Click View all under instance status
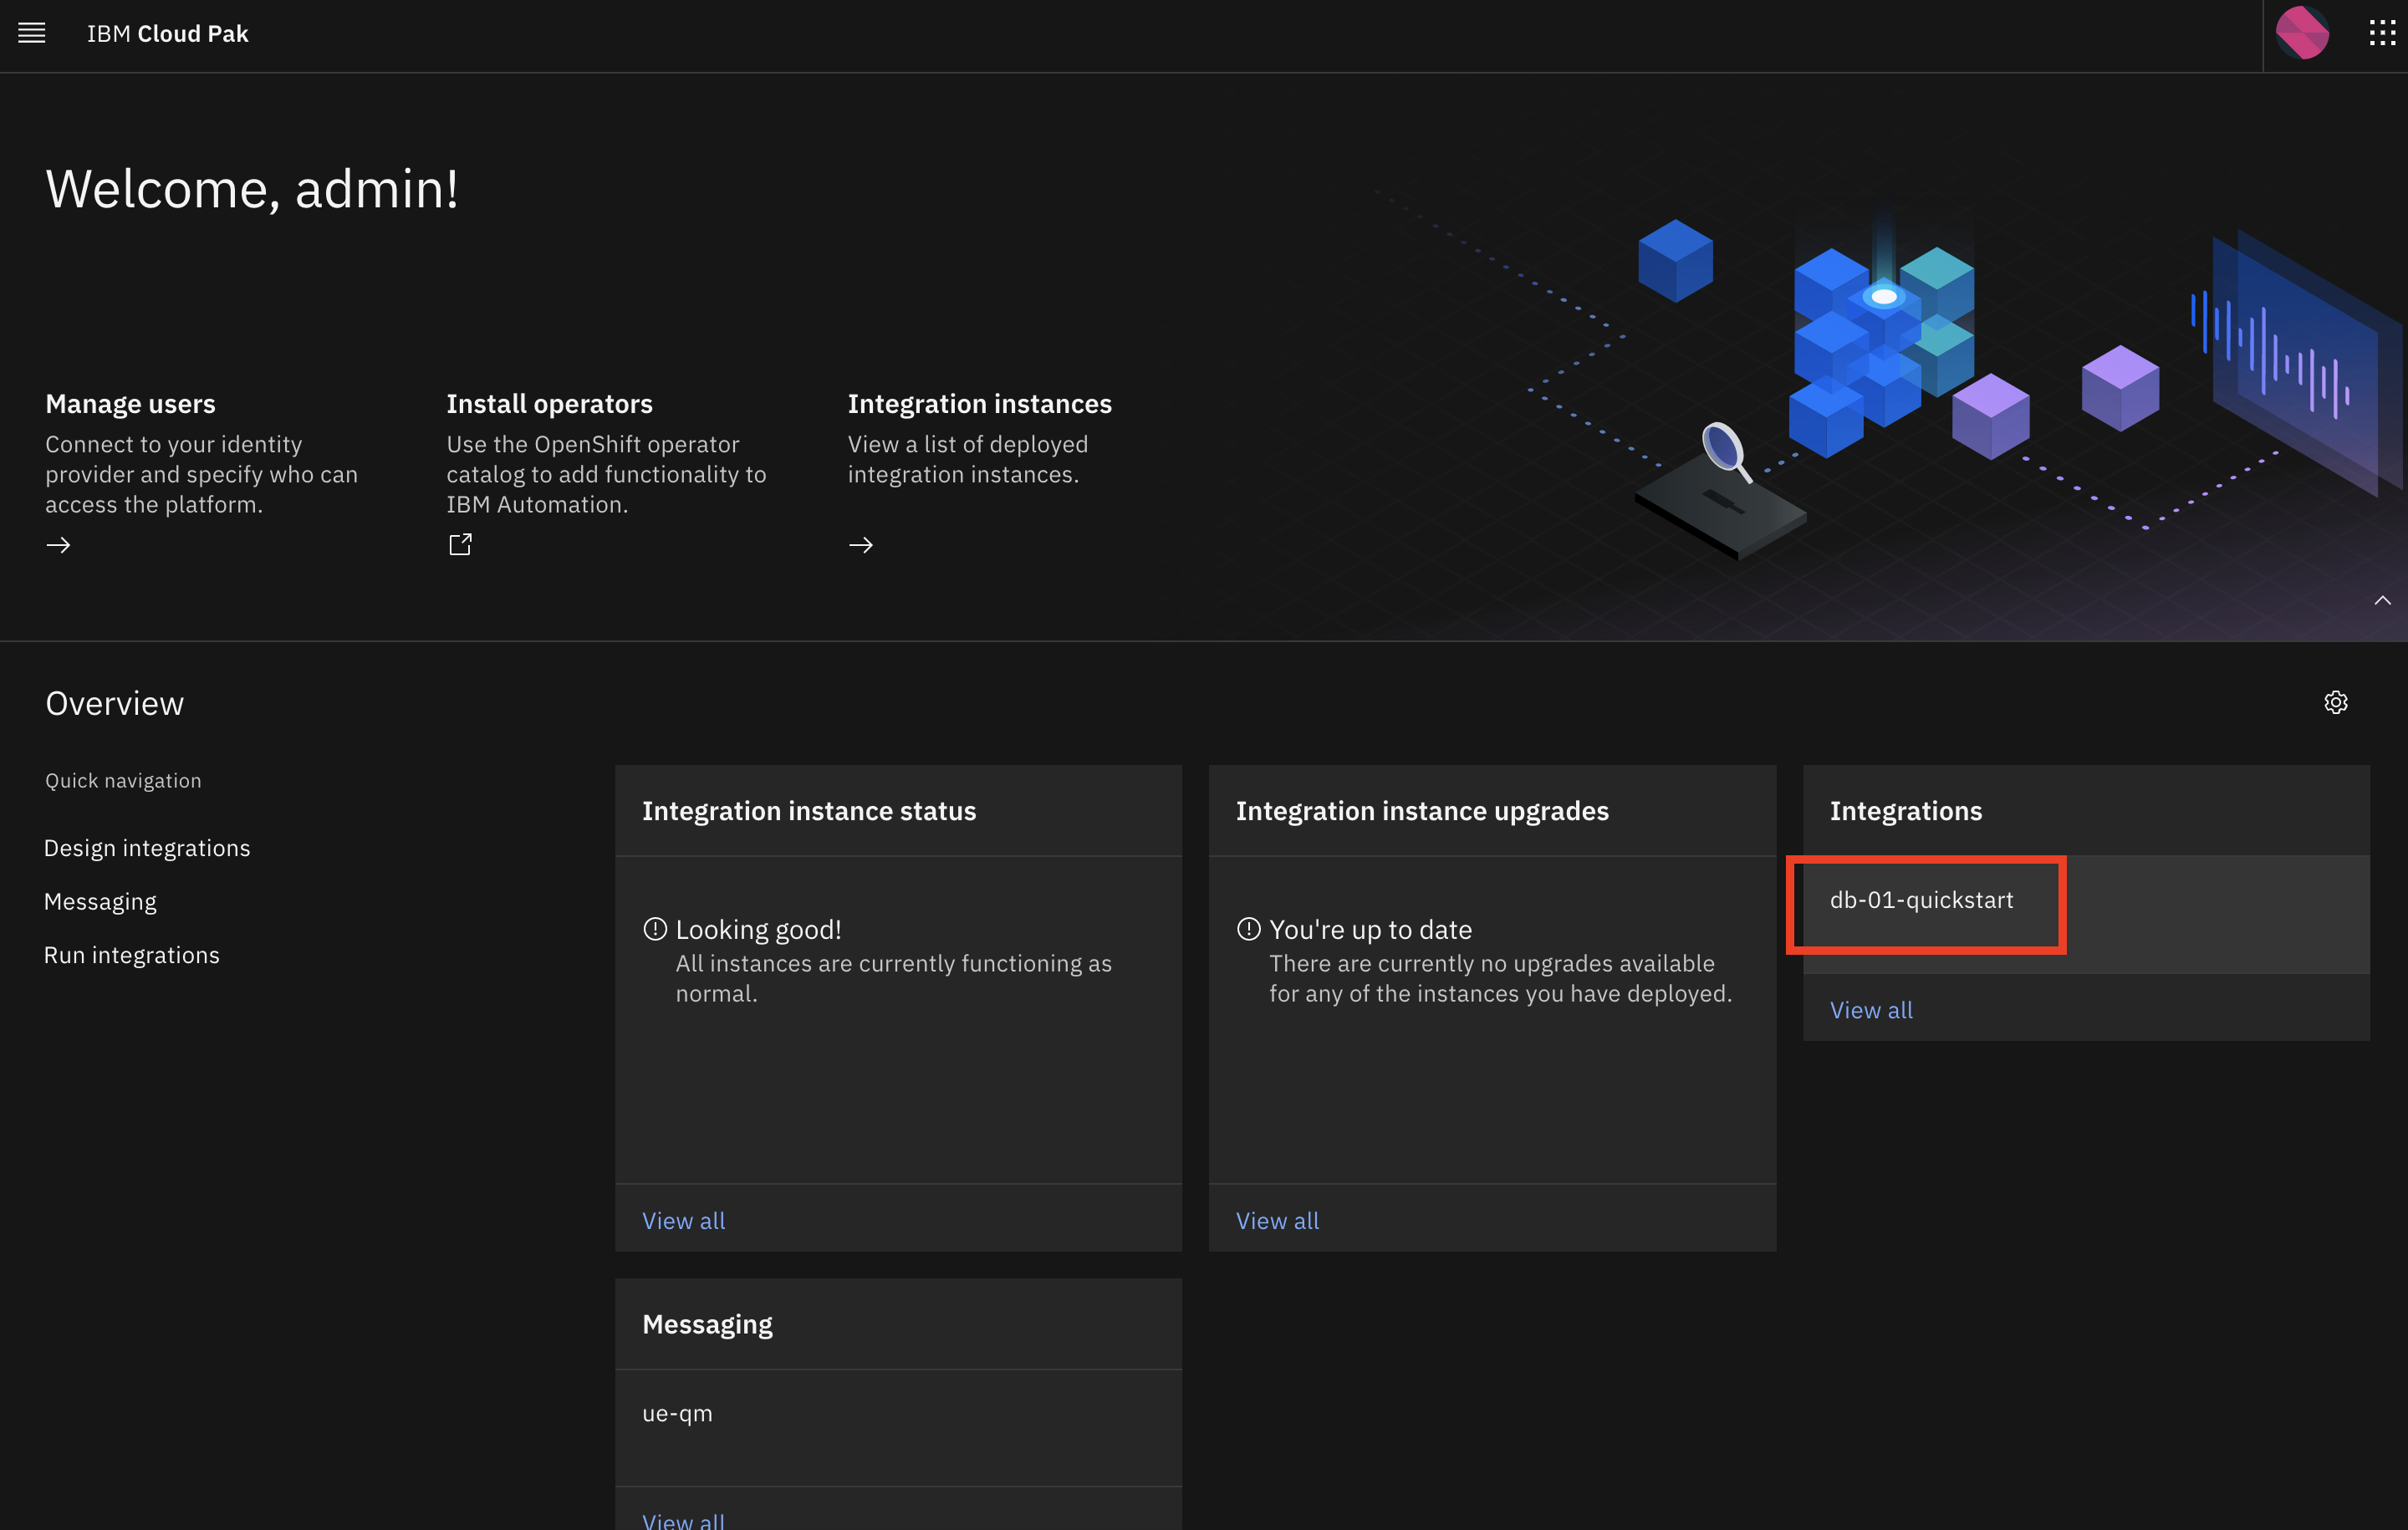The width and height of the screenshot is (2408, 1530). pos(683,1221)
